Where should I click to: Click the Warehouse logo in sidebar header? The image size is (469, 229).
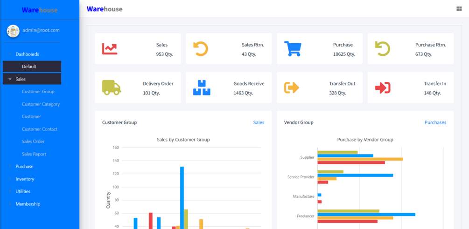coord(40,10)
